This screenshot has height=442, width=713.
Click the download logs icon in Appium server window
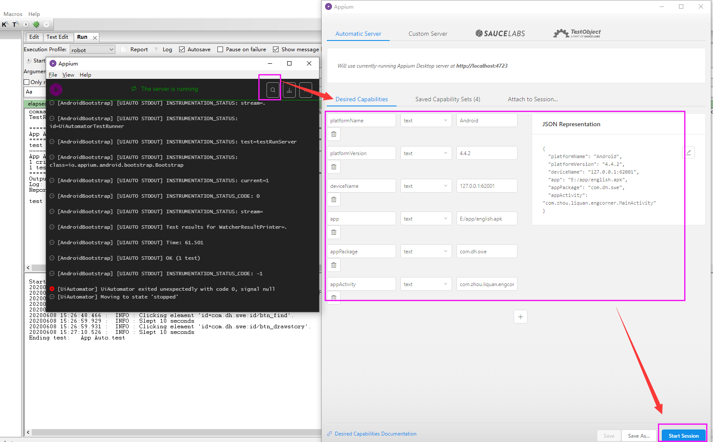pos(289,90)
